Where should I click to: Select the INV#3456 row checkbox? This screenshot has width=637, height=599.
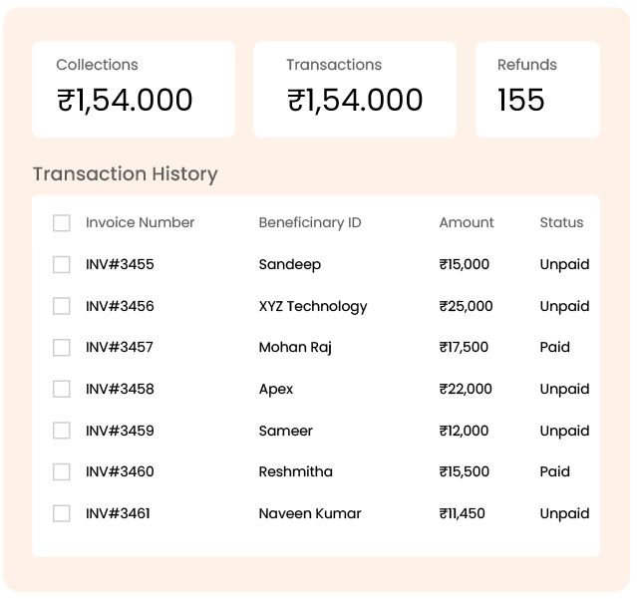pos(62,306)
